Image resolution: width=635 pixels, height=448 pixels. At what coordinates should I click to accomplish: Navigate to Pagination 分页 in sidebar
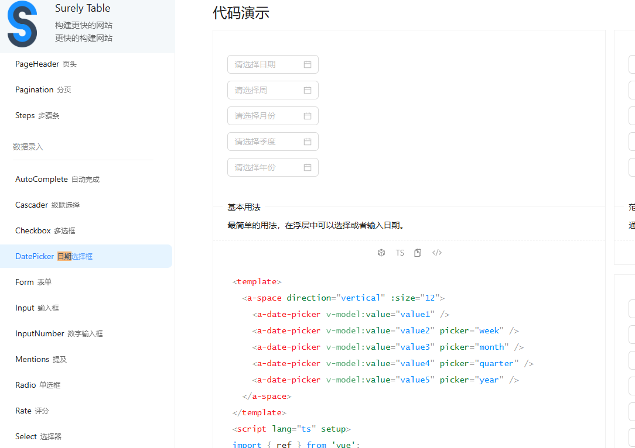click(43, 89)
